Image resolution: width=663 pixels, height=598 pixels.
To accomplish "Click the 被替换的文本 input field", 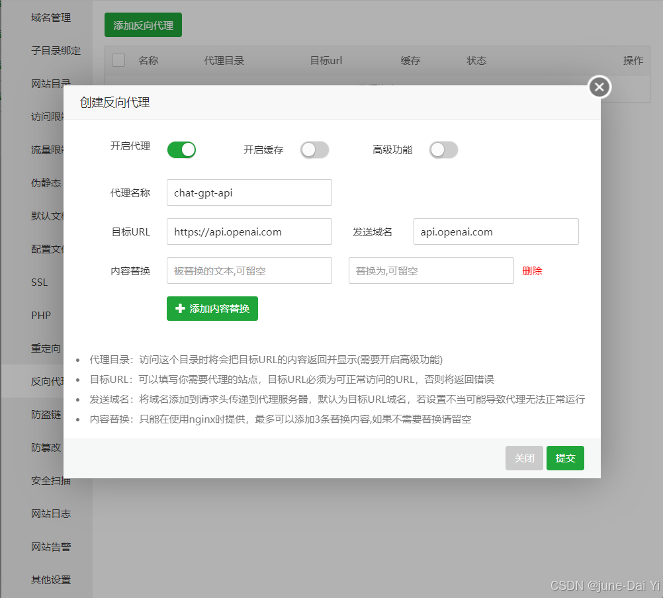I will tap(249, 271).
